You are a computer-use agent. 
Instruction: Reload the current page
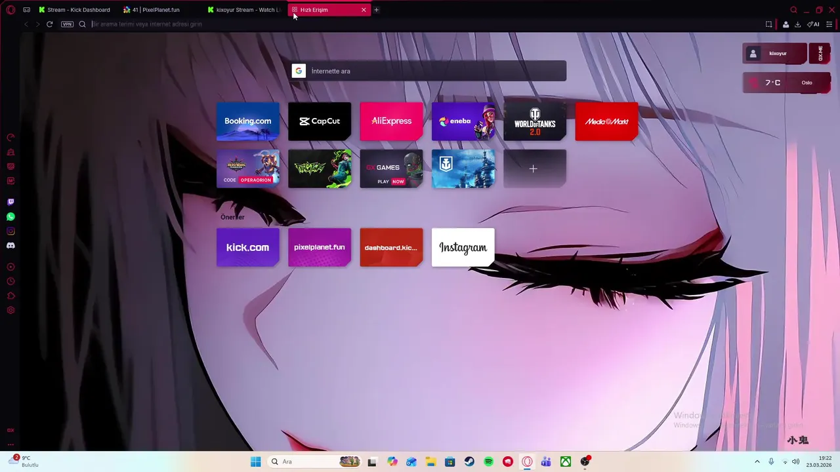49,24
